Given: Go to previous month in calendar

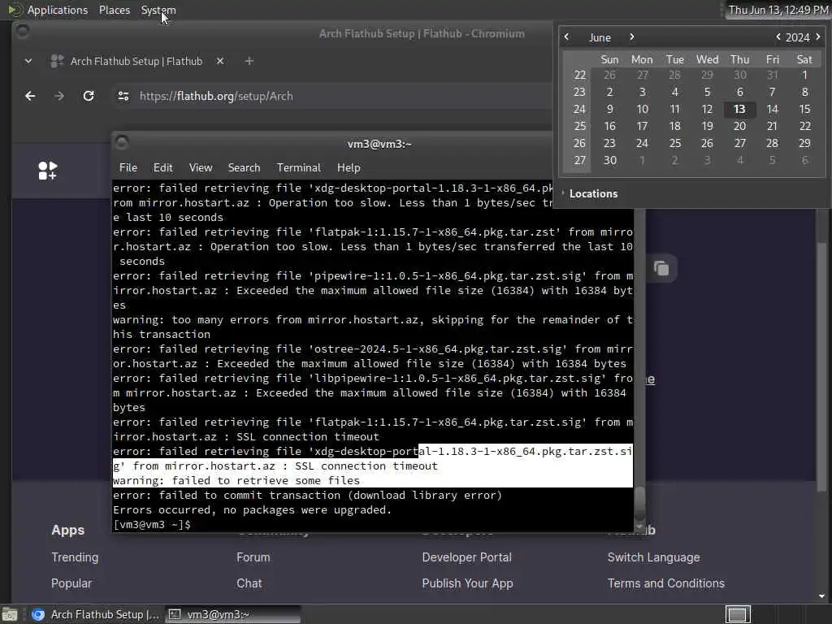Looking at the screenshot, I should (x=566, y=37).
